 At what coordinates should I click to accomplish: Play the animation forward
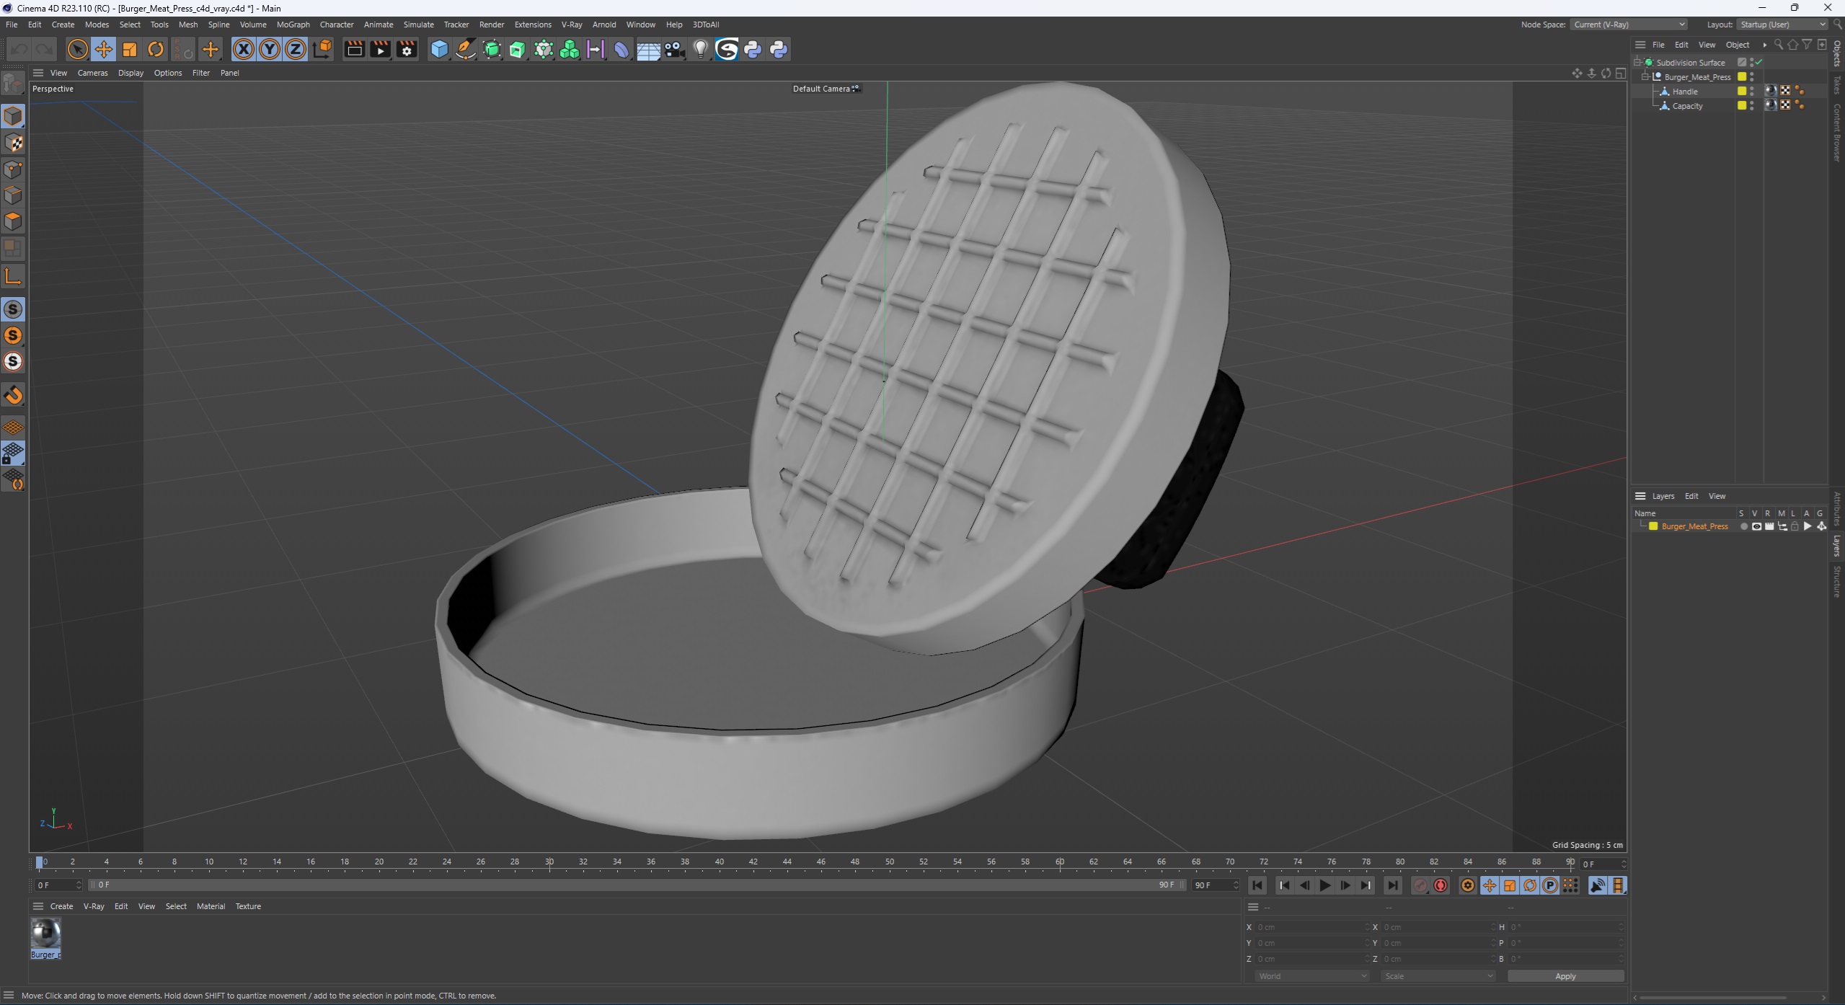[x=1324, y=885]
